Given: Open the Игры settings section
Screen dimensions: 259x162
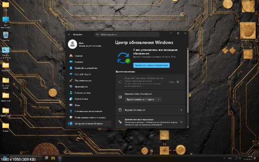Looking at the screenshot, I should tap(77, 105).
